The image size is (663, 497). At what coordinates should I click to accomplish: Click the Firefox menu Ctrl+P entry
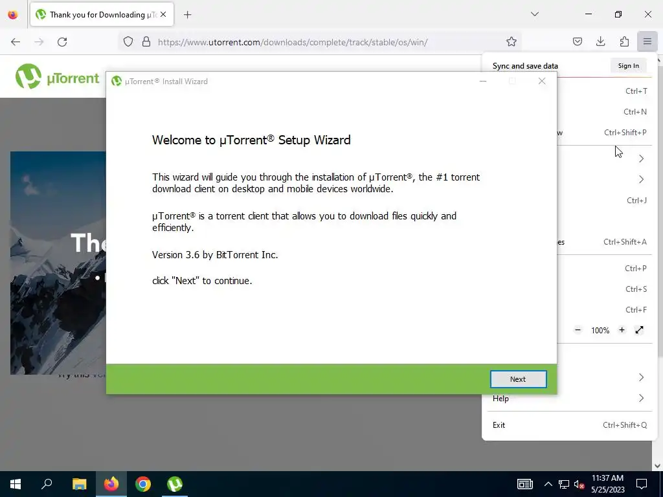(x=605, y=269)
